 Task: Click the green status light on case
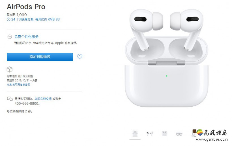click(x=166, y=76)
